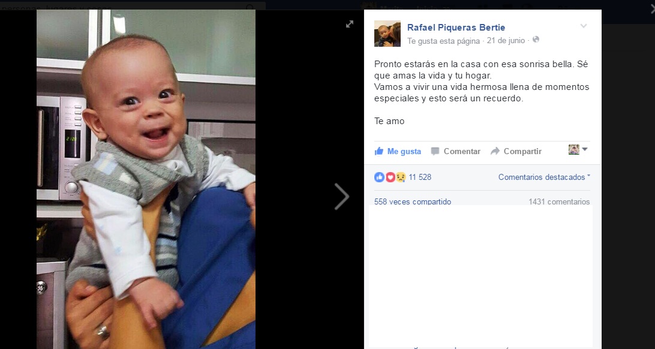Click the globe public privacy icon
The image size is (655, 349).
point(536,40)
